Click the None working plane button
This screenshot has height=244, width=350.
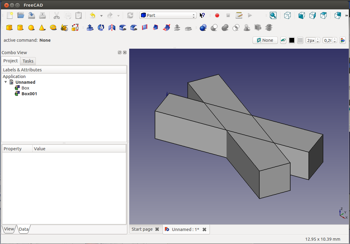265,40
